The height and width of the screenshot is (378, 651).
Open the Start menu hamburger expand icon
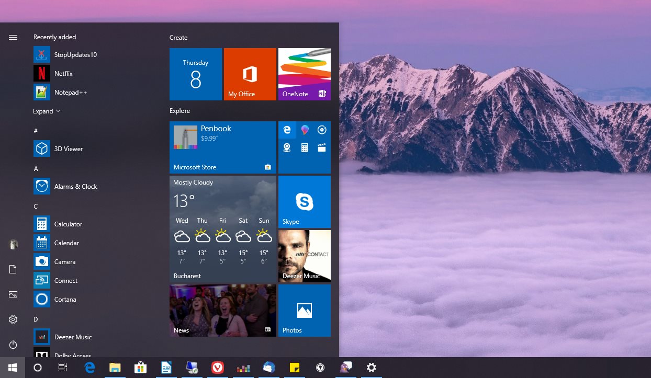click(13, 37)
